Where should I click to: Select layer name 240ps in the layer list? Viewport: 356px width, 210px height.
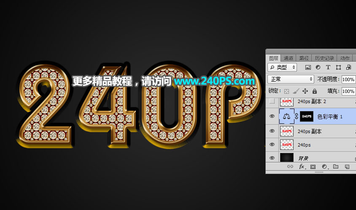click(304, 145)
